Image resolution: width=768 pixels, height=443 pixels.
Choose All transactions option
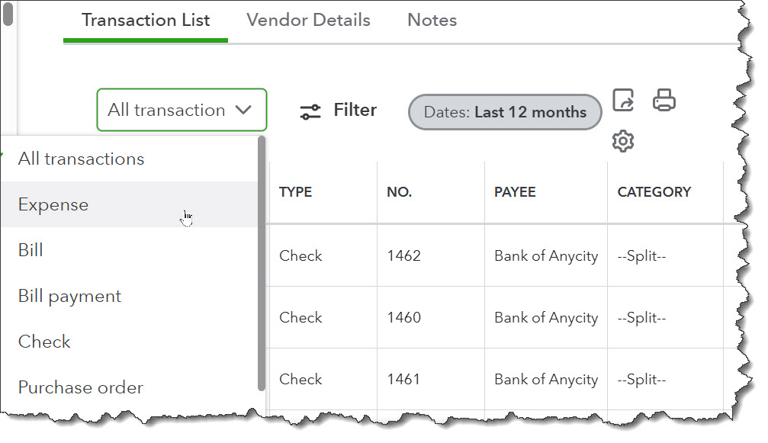click(x=81, y=159)
